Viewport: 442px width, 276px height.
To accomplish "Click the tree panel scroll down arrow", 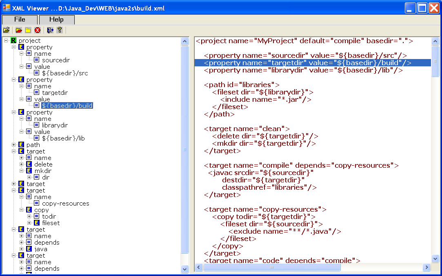I will click(x=184, y=269).
